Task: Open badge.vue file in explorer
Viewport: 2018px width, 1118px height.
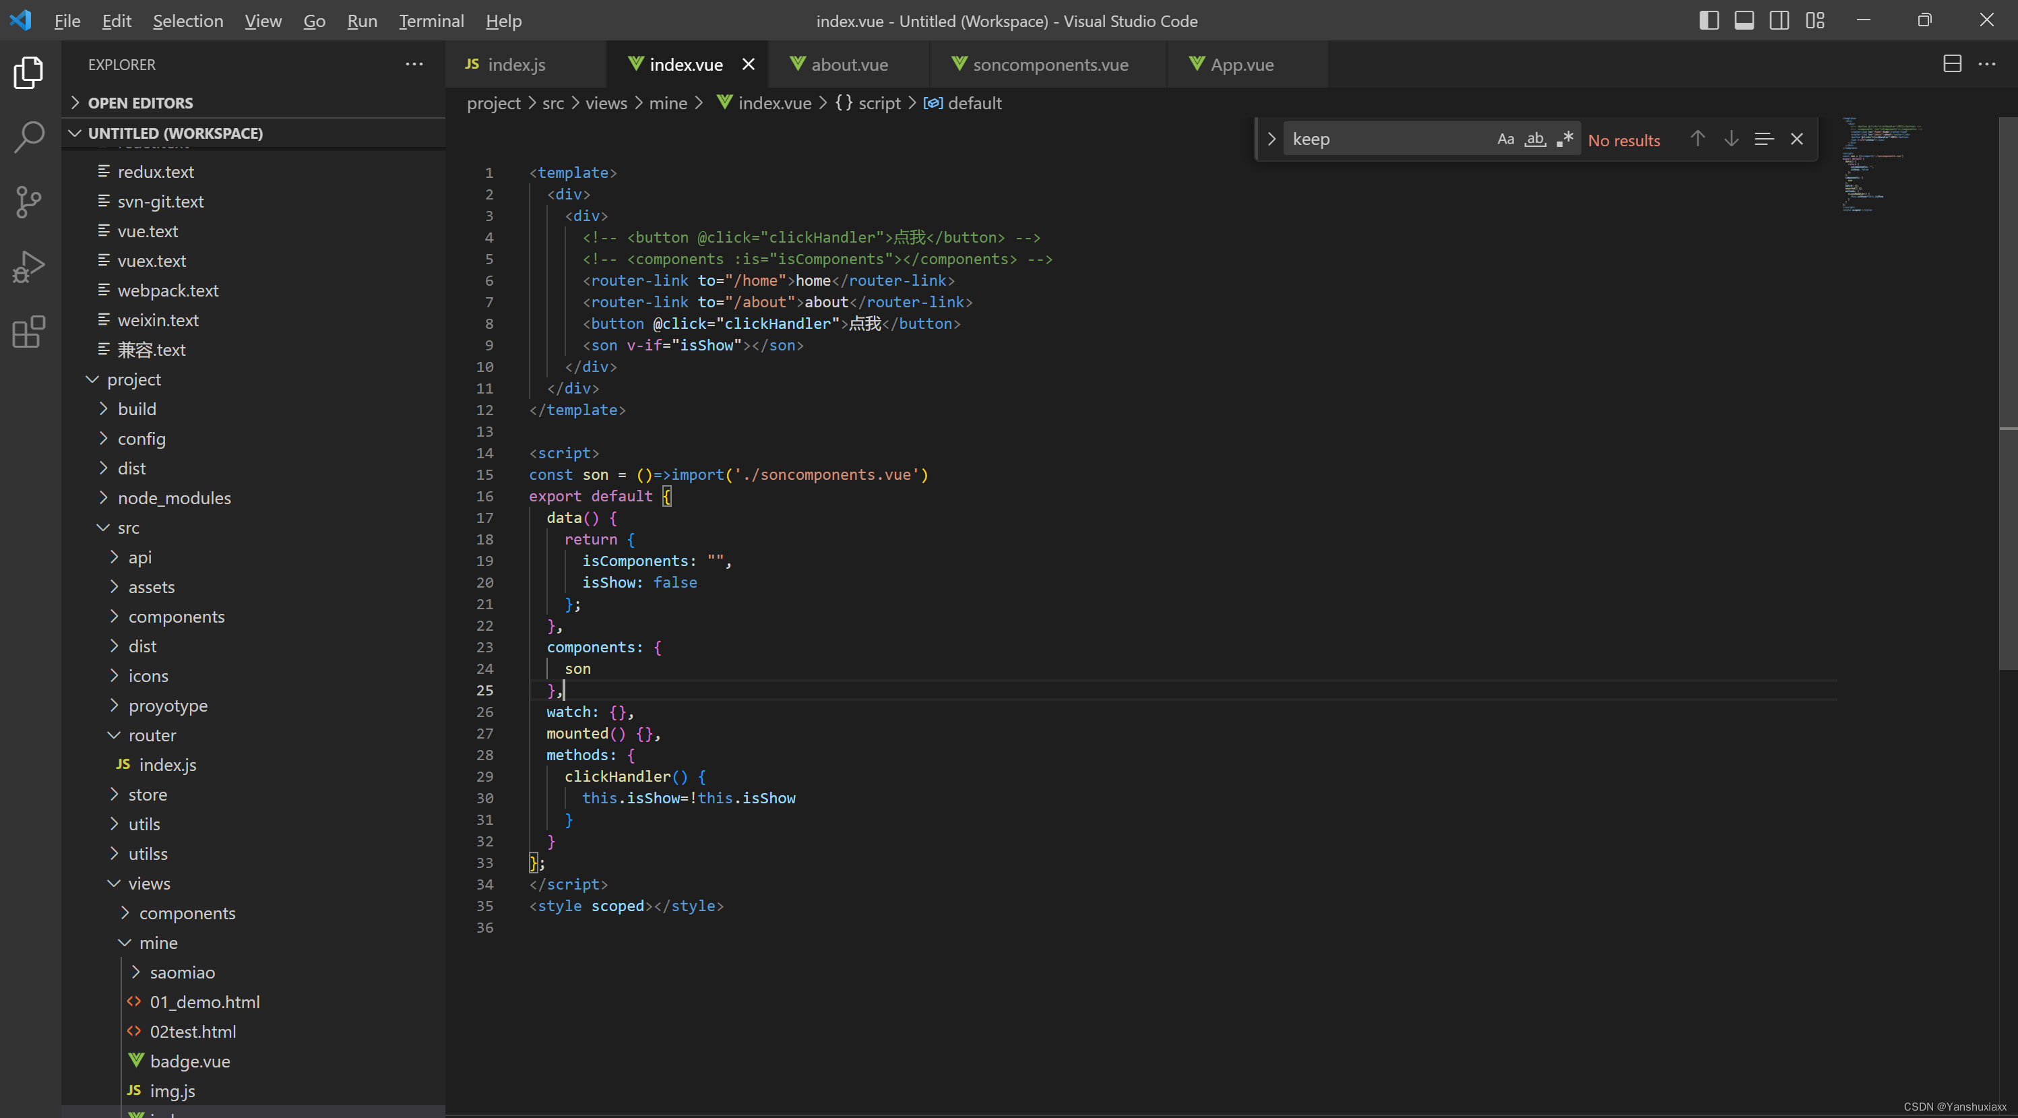Action: 189,1061
